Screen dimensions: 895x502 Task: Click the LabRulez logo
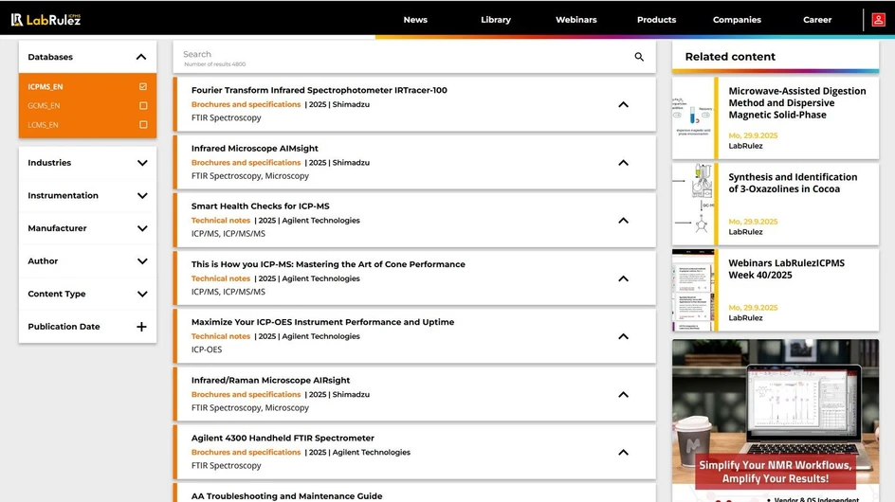[46, 19]
